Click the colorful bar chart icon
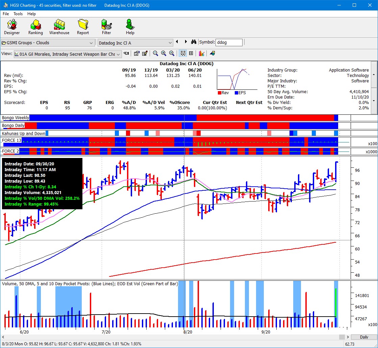This screenshot has height=348, width=378. click(x=202, y=53)
